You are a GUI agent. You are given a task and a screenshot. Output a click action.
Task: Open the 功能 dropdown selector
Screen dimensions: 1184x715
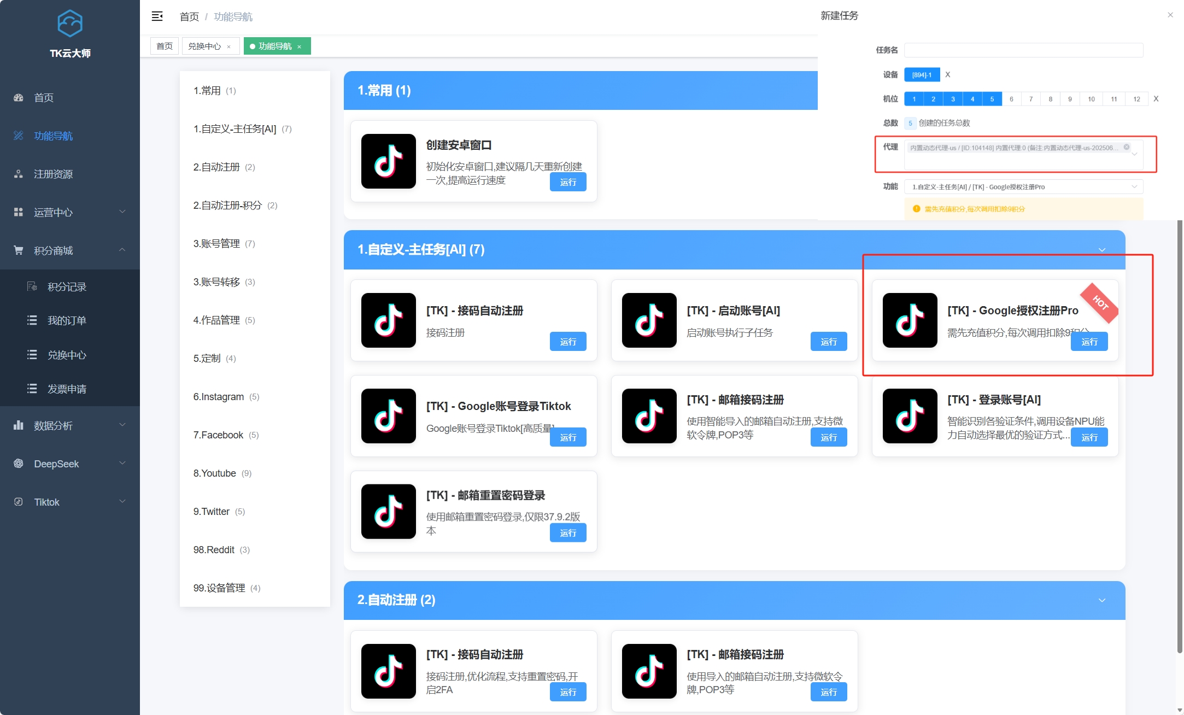[x=1023, y=187]
